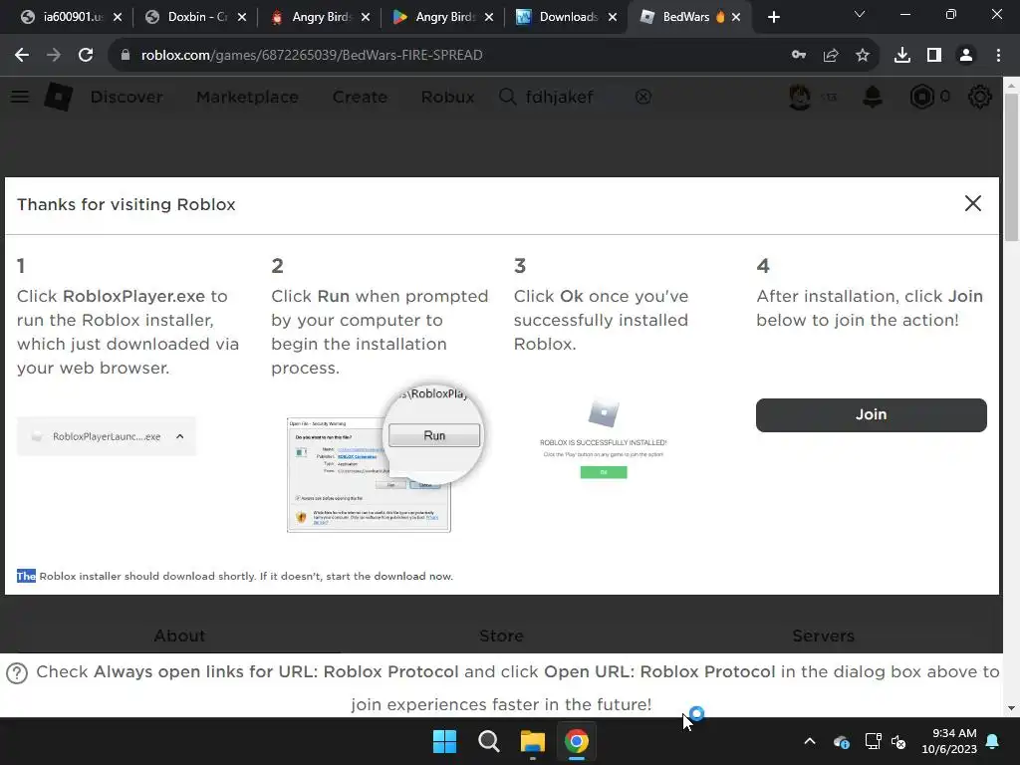Reload the current page
This screenshot has width=1020, height=765.
pos(86,56)
